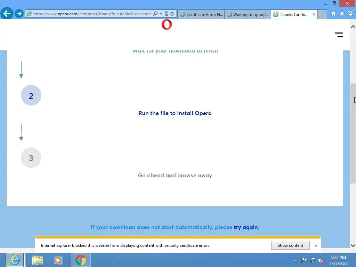
Task: Click the search magnifier in address bar
Action: (x=155, y=14)
